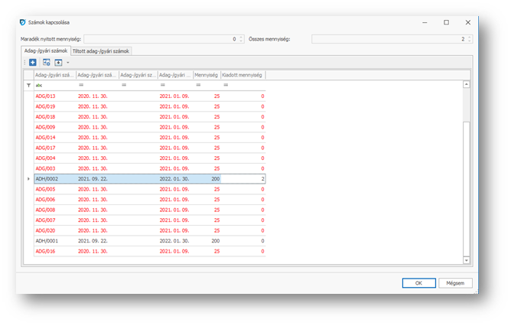Open the toolbar overflow dropdown arrow
This screenshot has width=511, height=326.
coord(67,62)
